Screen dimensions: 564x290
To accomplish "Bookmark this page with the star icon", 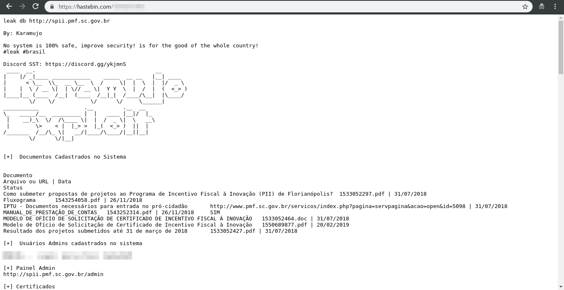I will (x=525, y=7).
